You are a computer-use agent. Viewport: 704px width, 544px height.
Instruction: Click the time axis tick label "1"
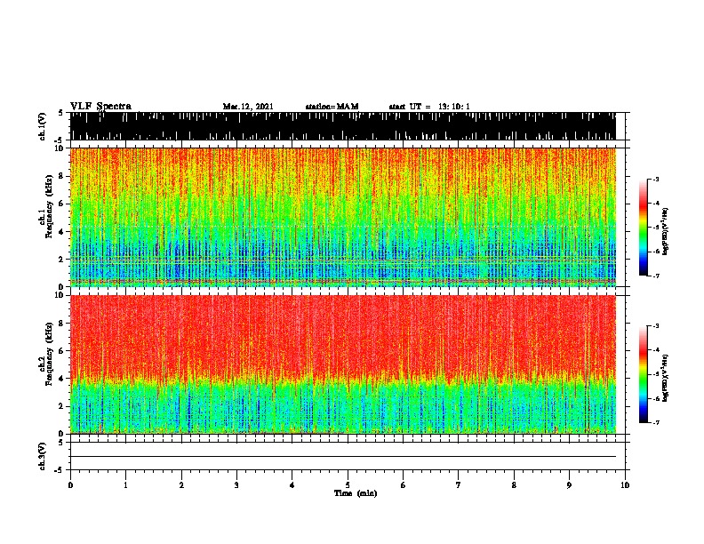click(125, 485)
